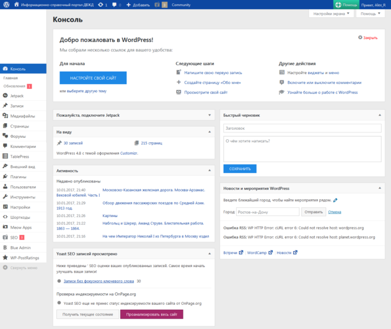Collapse the Быстрый черновик panel

(x=380, y=115)
